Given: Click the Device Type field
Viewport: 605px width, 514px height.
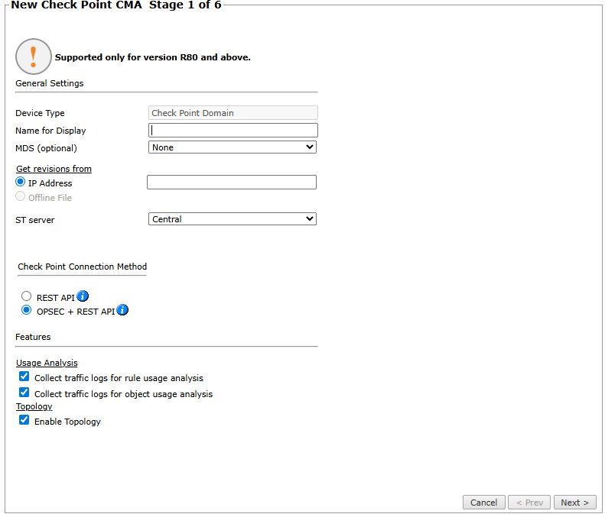Looking at the screenshot, I should click(x=233, y=113).
